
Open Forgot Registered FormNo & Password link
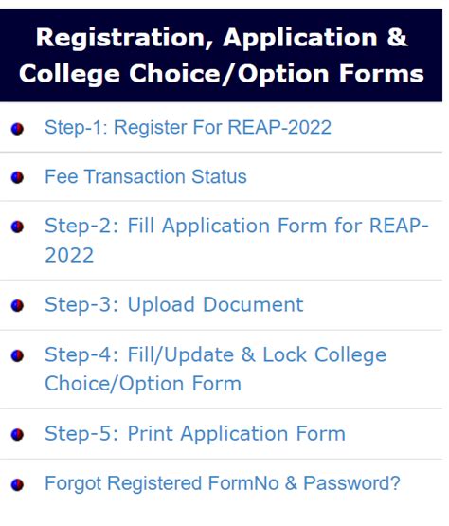point(223,483)
